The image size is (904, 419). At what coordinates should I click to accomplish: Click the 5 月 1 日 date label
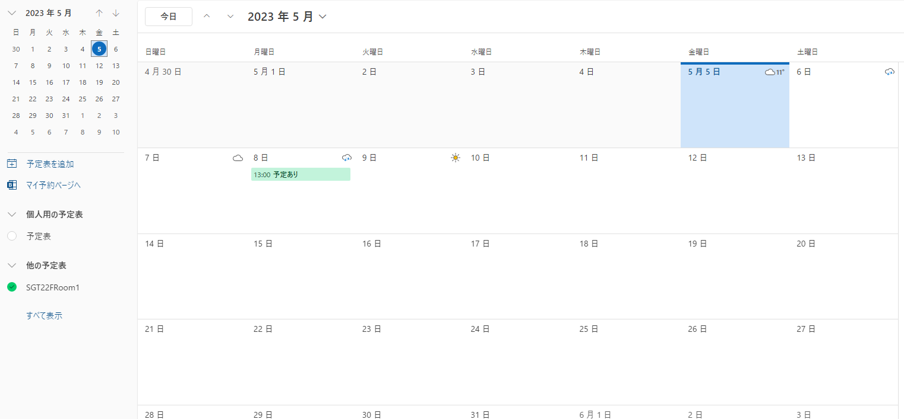[x=270, y=72]
